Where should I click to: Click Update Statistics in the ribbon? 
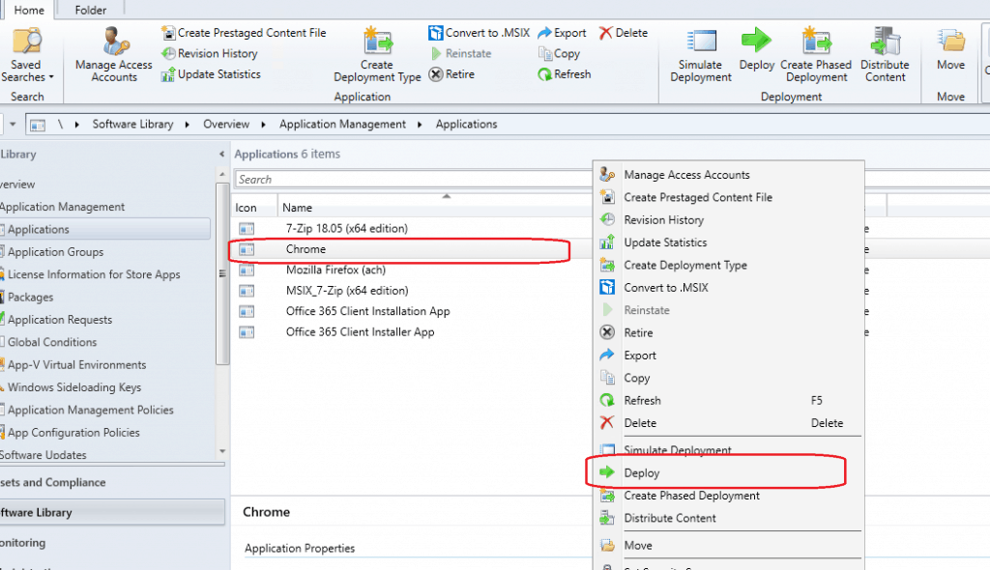(x=211, y=74)
